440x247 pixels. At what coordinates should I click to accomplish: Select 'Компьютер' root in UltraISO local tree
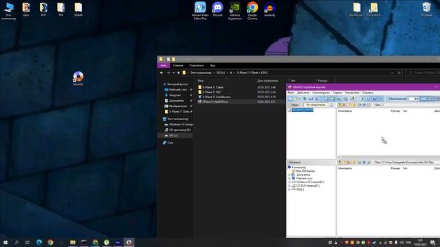tap(298, 167)
